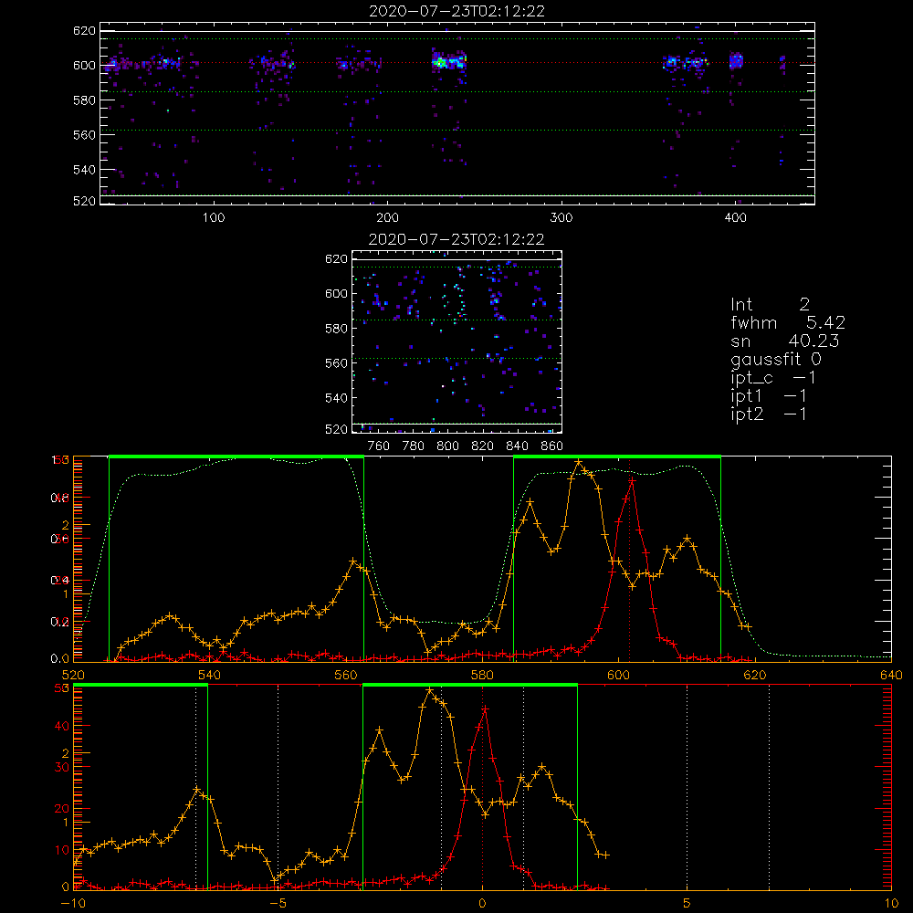Click x-axis label 760 on middle image
Viewport: 913px width, 913px height.
379,446
